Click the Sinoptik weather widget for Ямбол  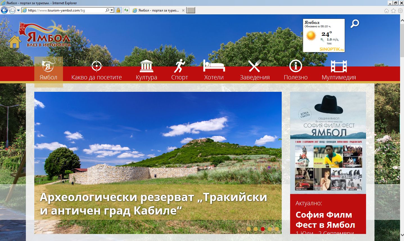coord(324,35)
